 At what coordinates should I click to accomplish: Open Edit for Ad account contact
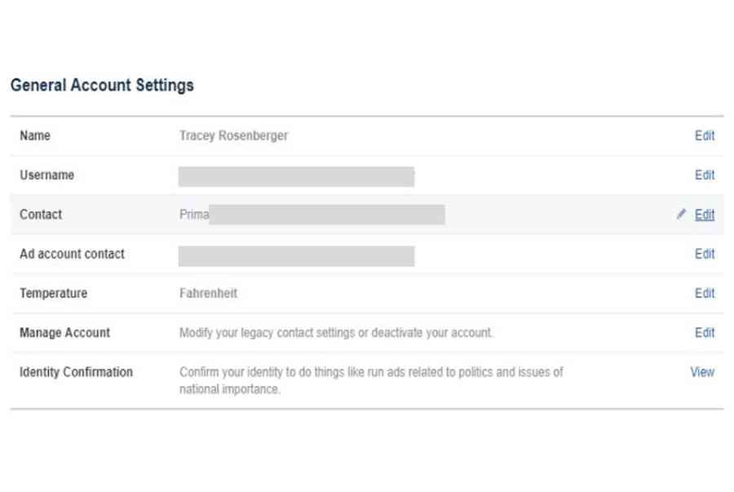click(x=705, y=254)
